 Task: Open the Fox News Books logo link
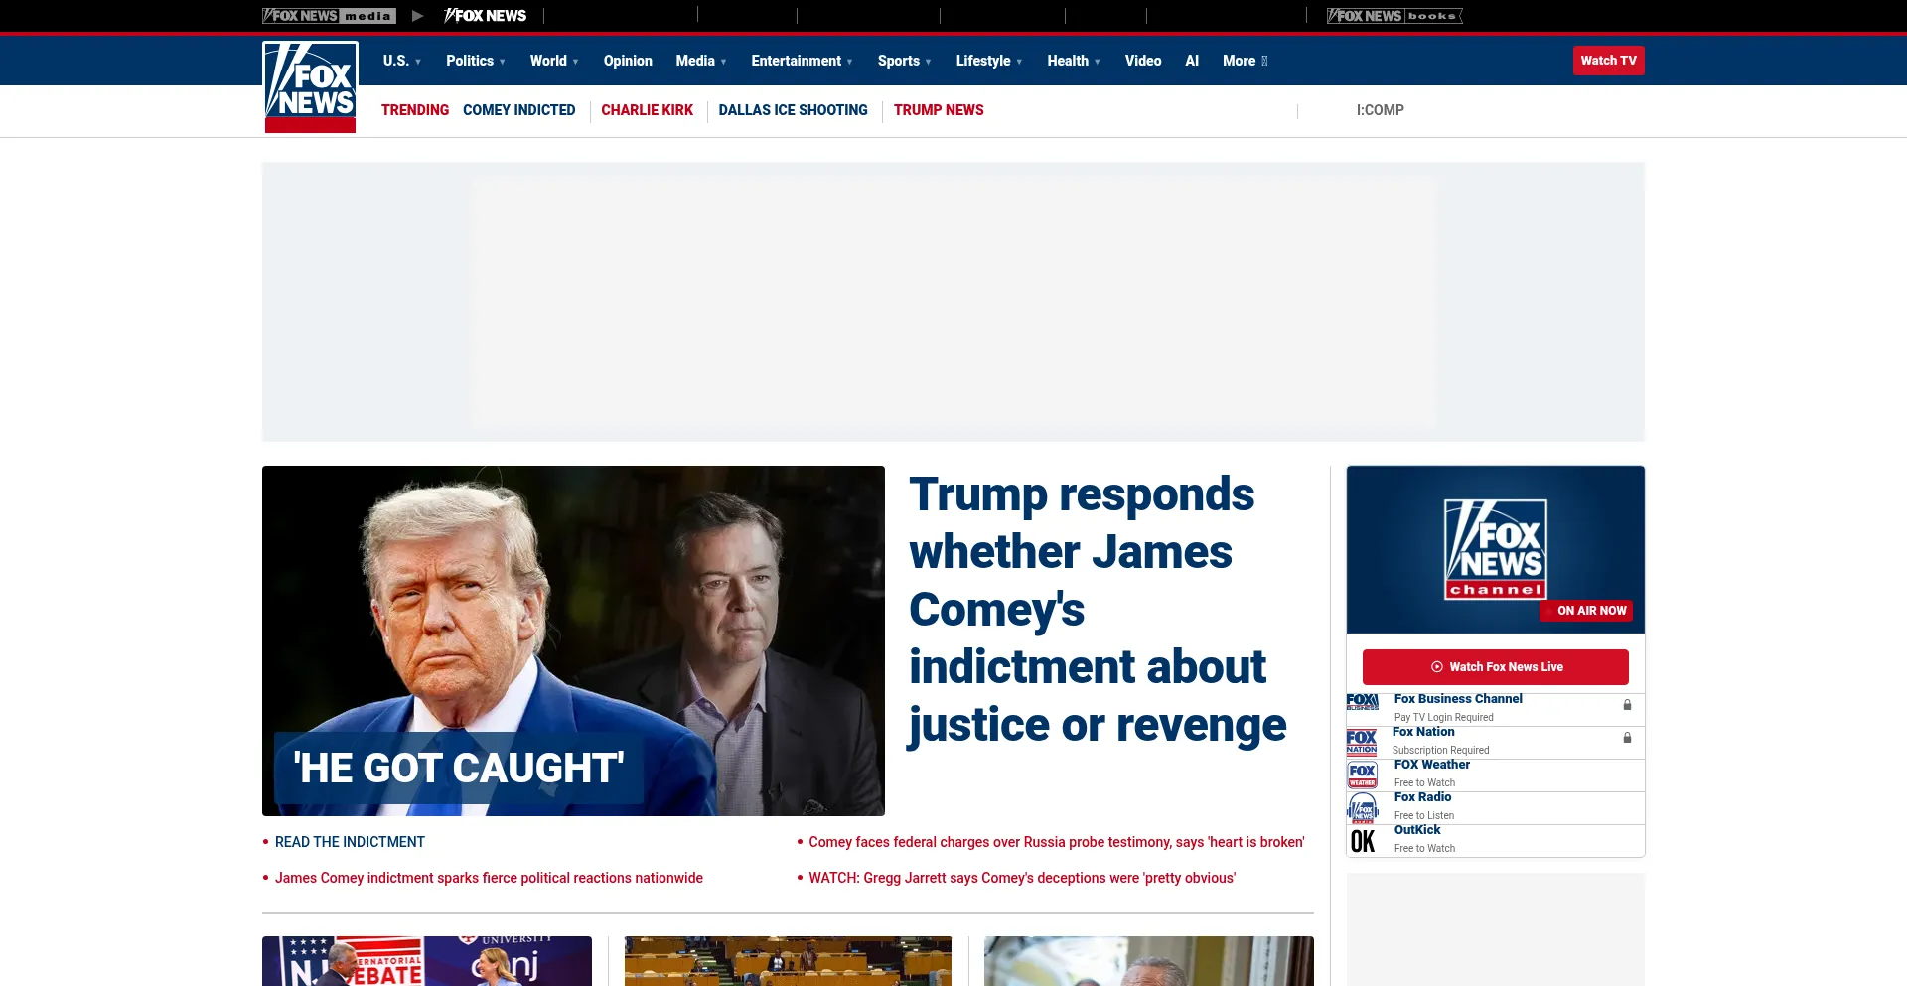pos(1394,16)
